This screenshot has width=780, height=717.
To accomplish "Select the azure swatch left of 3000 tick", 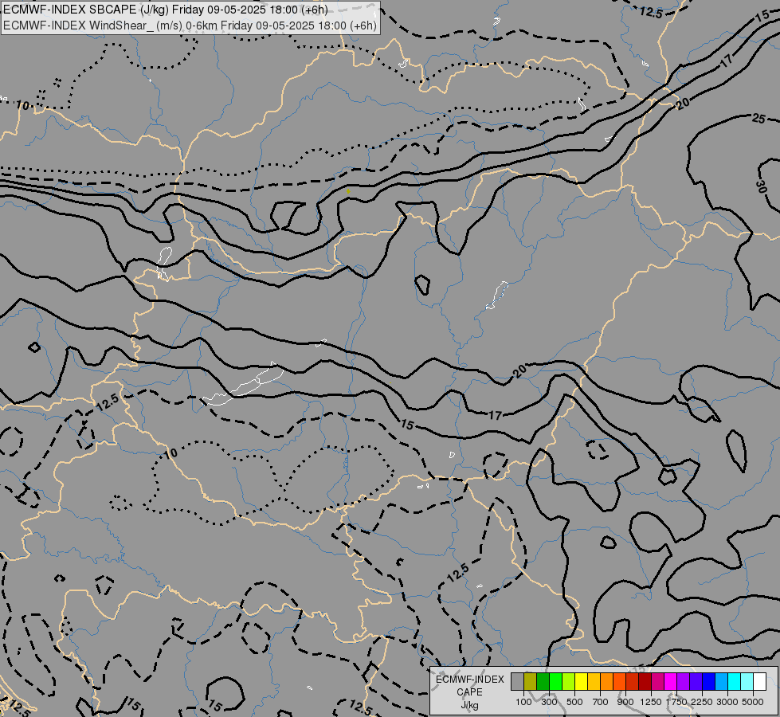I will (x=721, y=682).
